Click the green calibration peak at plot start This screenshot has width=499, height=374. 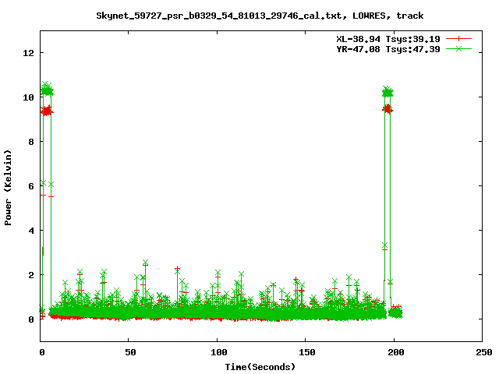[x=47, y=90]
